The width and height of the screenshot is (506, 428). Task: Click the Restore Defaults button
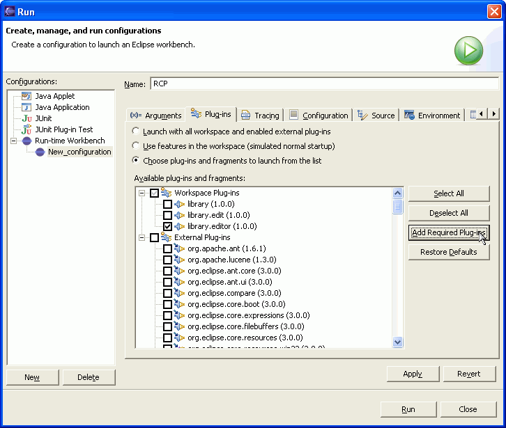pyautogui.click(x=448, y=252)
